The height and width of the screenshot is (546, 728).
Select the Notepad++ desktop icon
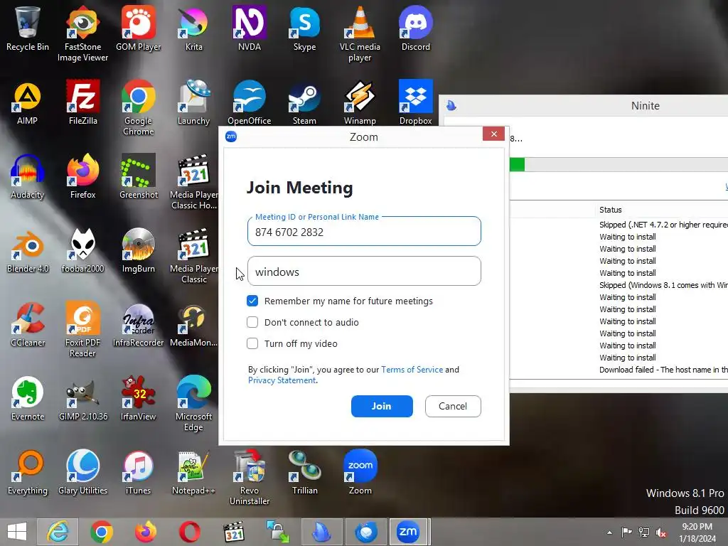[x=193, y=472]
